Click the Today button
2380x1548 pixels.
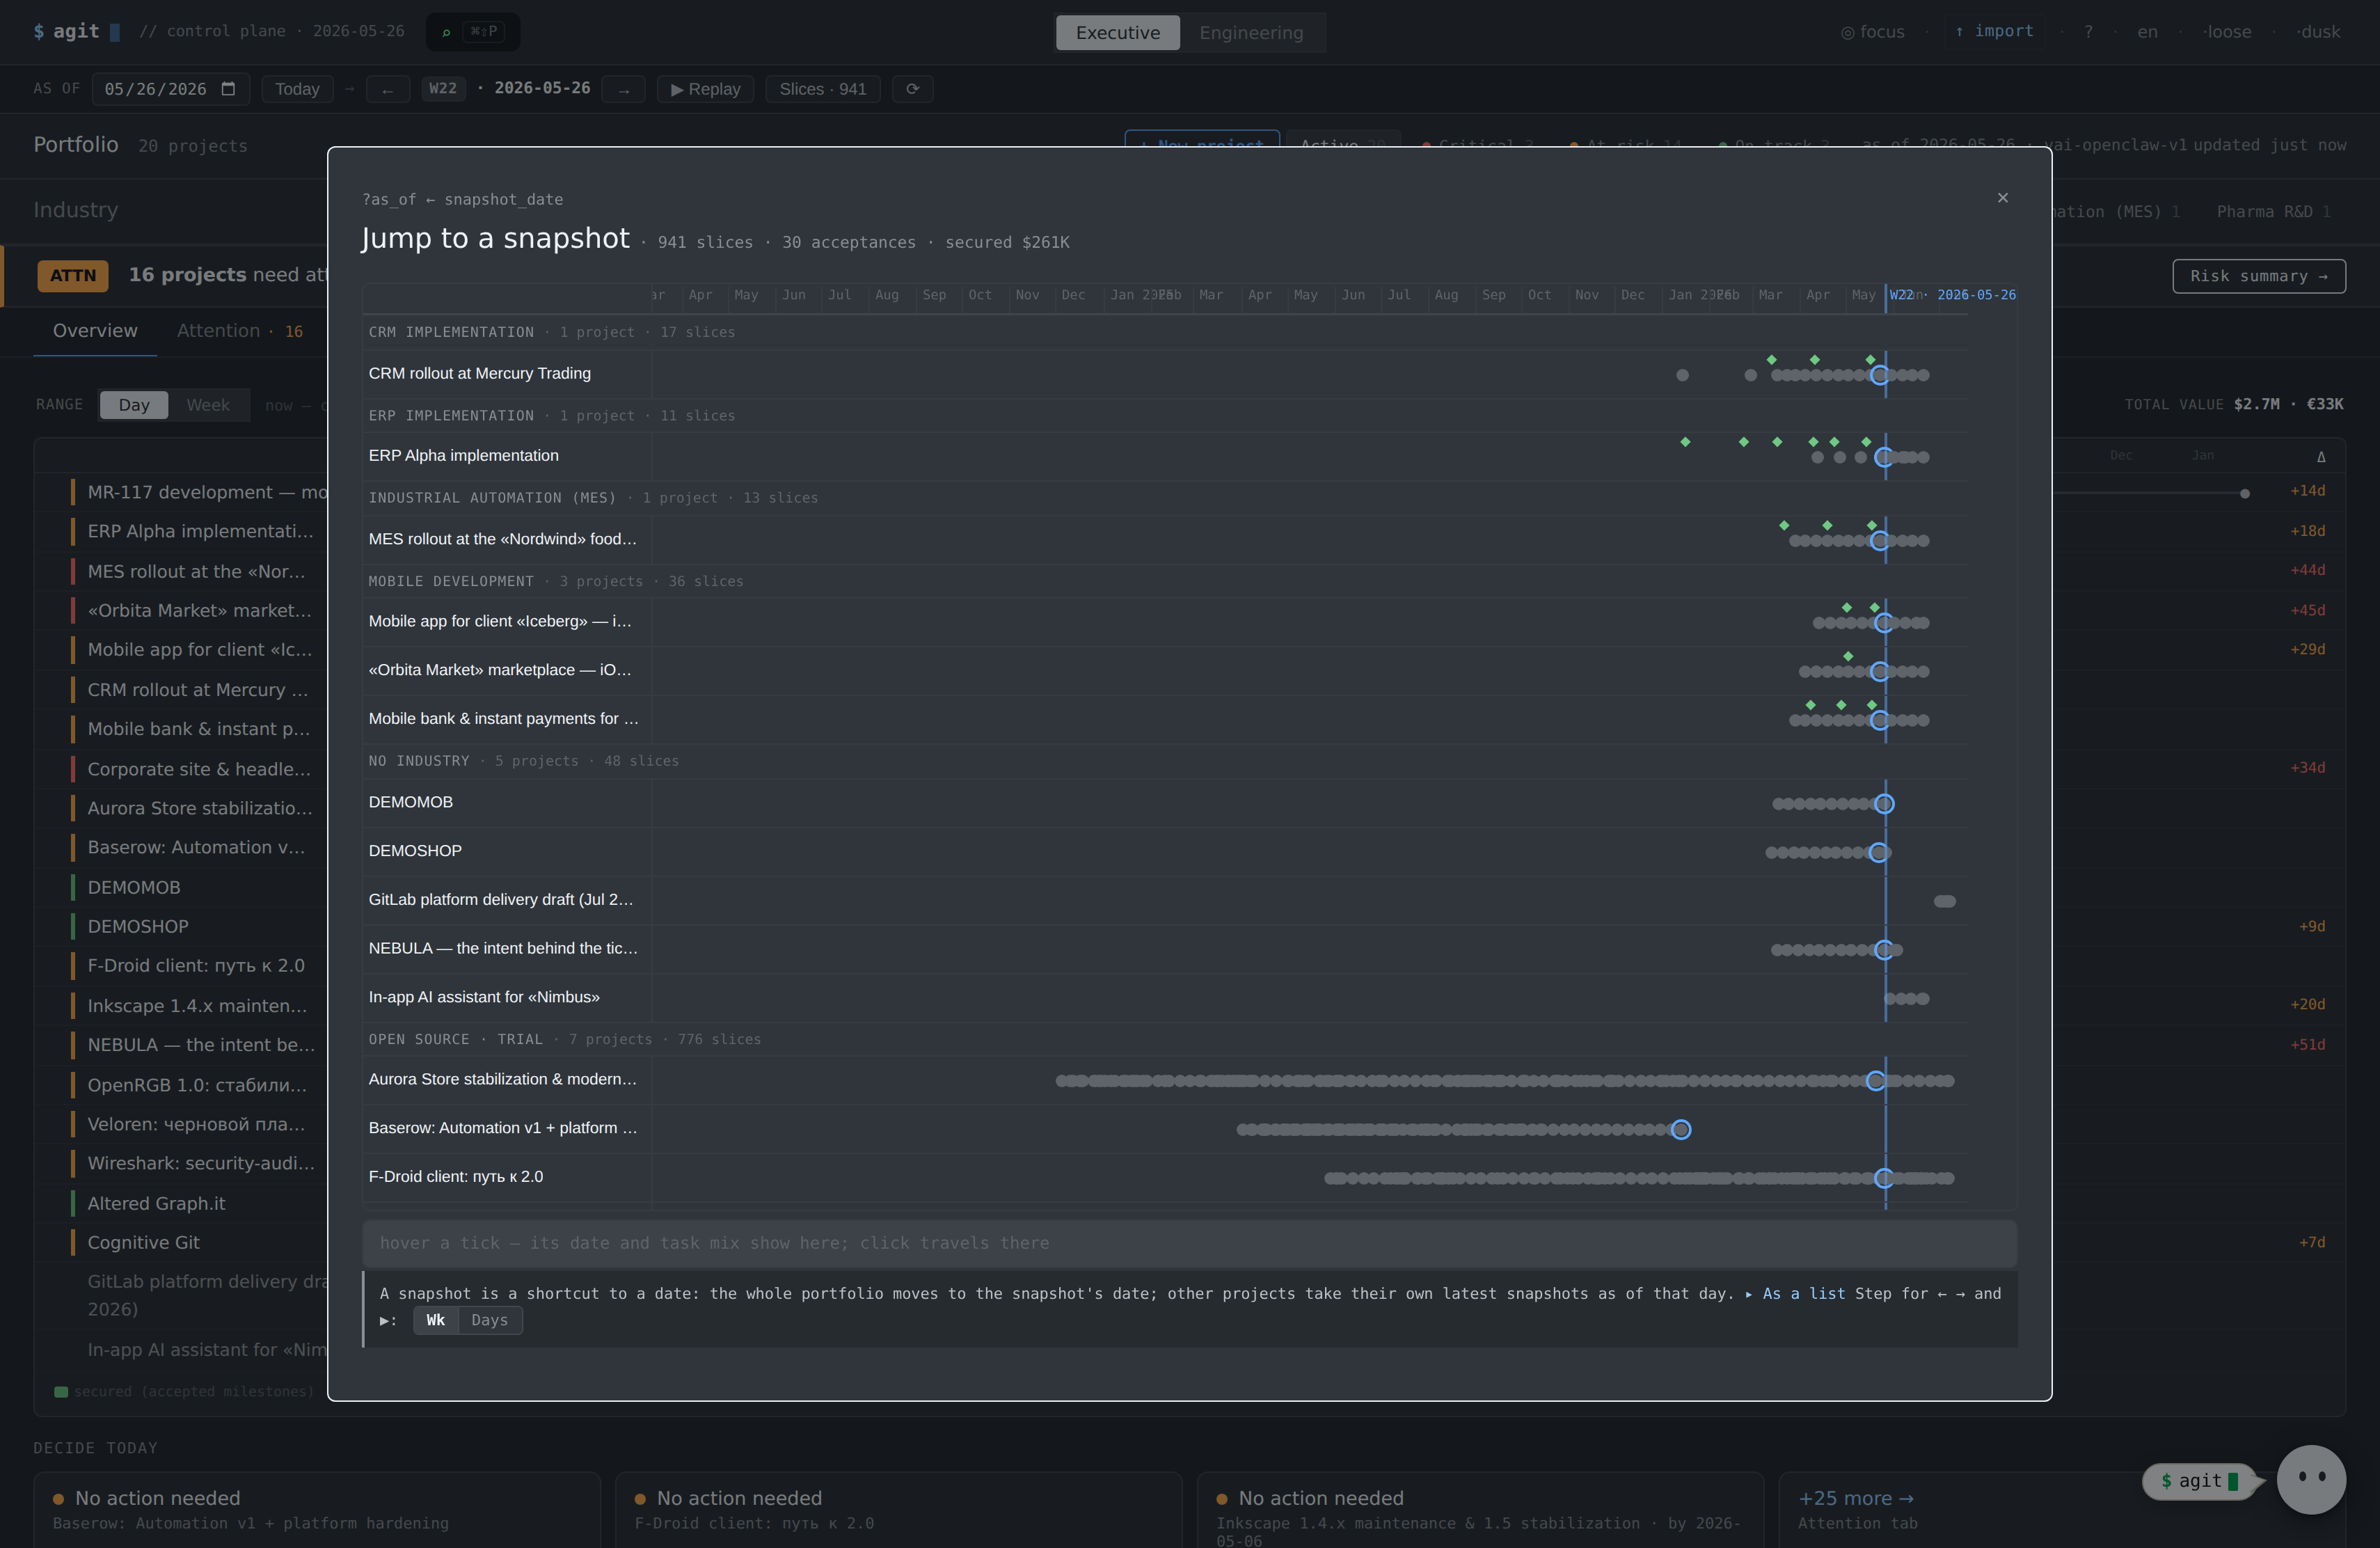(x=297, y=89)
